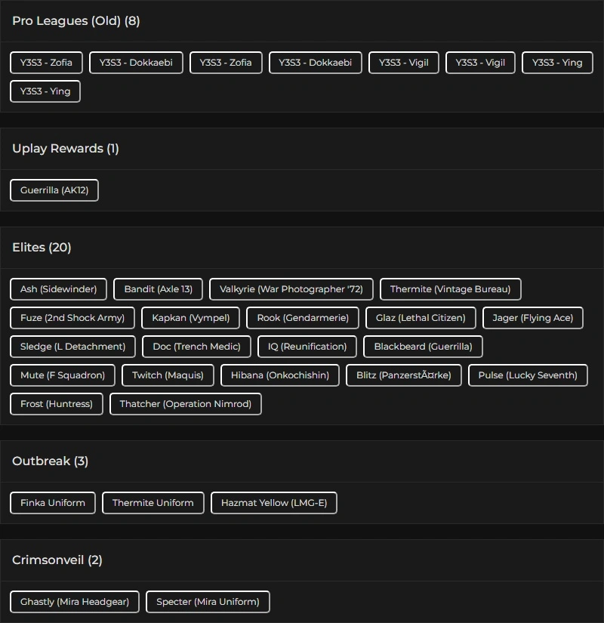Click the Blackbeard (Guerrilla) tag
Image resolution: width=604 pixels, height=623 pixels.
[x=423, y=347]
